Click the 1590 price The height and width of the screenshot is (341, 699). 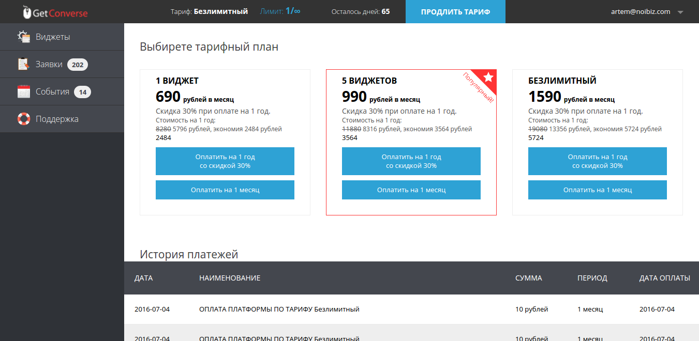545,97
